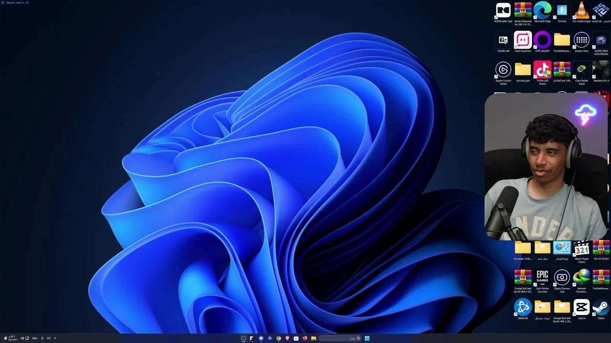Open Google Chrome from the taskbar
This screenshot has height=343, width=611.
(x=279, y=338)
